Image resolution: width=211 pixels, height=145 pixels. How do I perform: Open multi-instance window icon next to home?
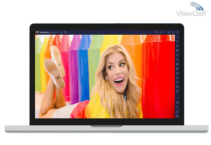click(66, 32)
